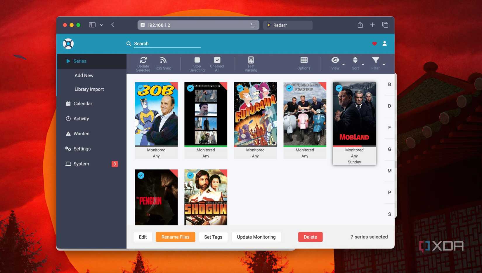Click the Rename Files button
The height and width of the screenshot is (273, 482).
(x=175, y=237)
